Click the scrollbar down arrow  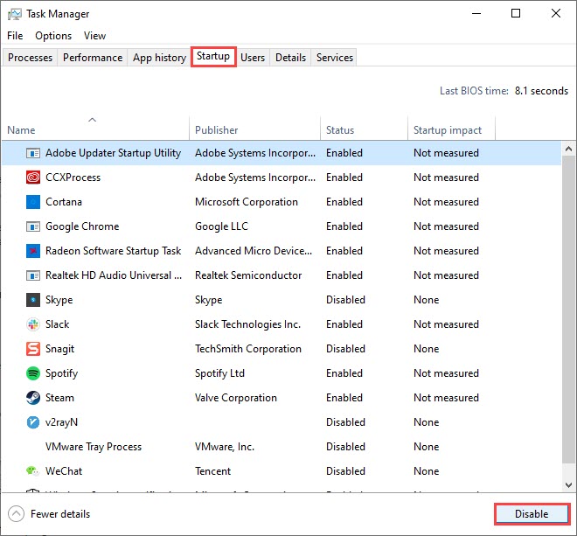click(x=568, y=484)
